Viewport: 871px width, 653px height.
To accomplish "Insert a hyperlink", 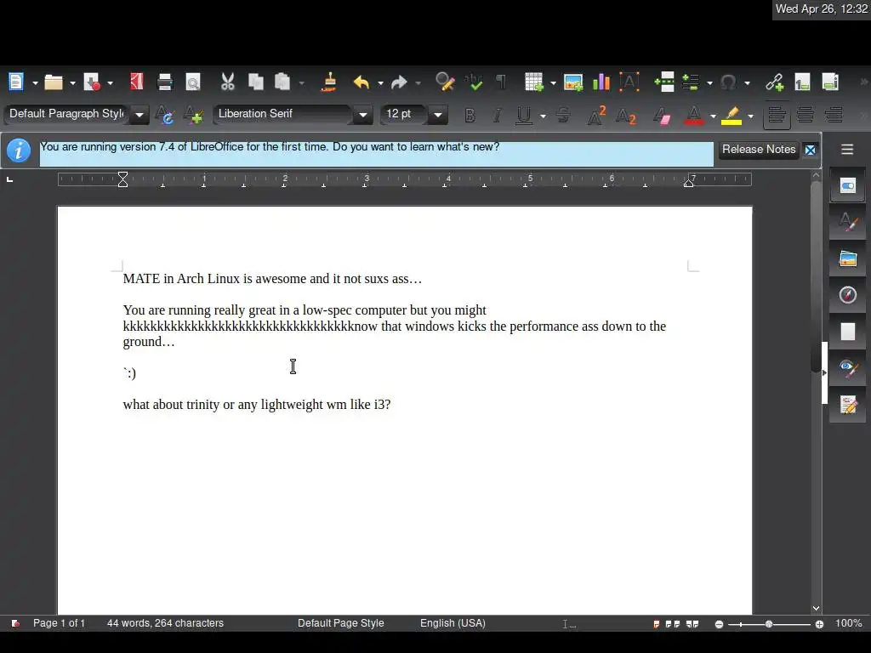I will [774, 82].
